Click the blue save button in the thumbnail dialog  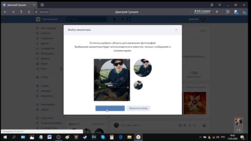pos(110,108)
